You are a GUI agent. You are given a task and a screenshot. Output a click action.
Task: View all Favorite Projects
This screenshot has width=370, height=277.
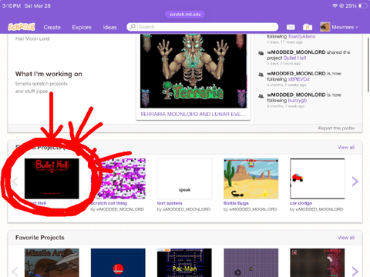(x=346, y=238)
